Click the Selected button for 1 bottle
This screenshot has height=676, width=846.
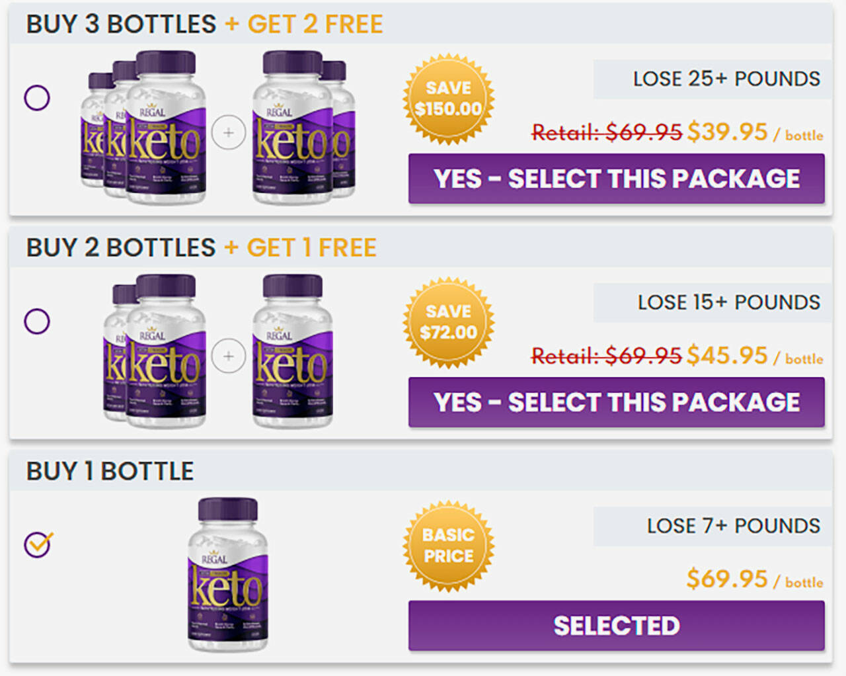click(x=616, y=626)
